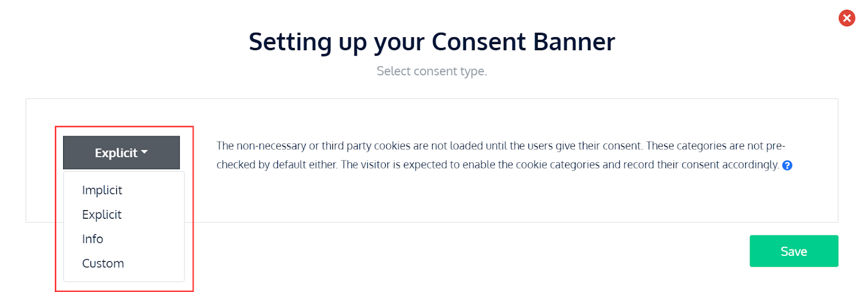Switch consent type to Implicit
Viewport: 862px width, 292px height.
(102, 190)
